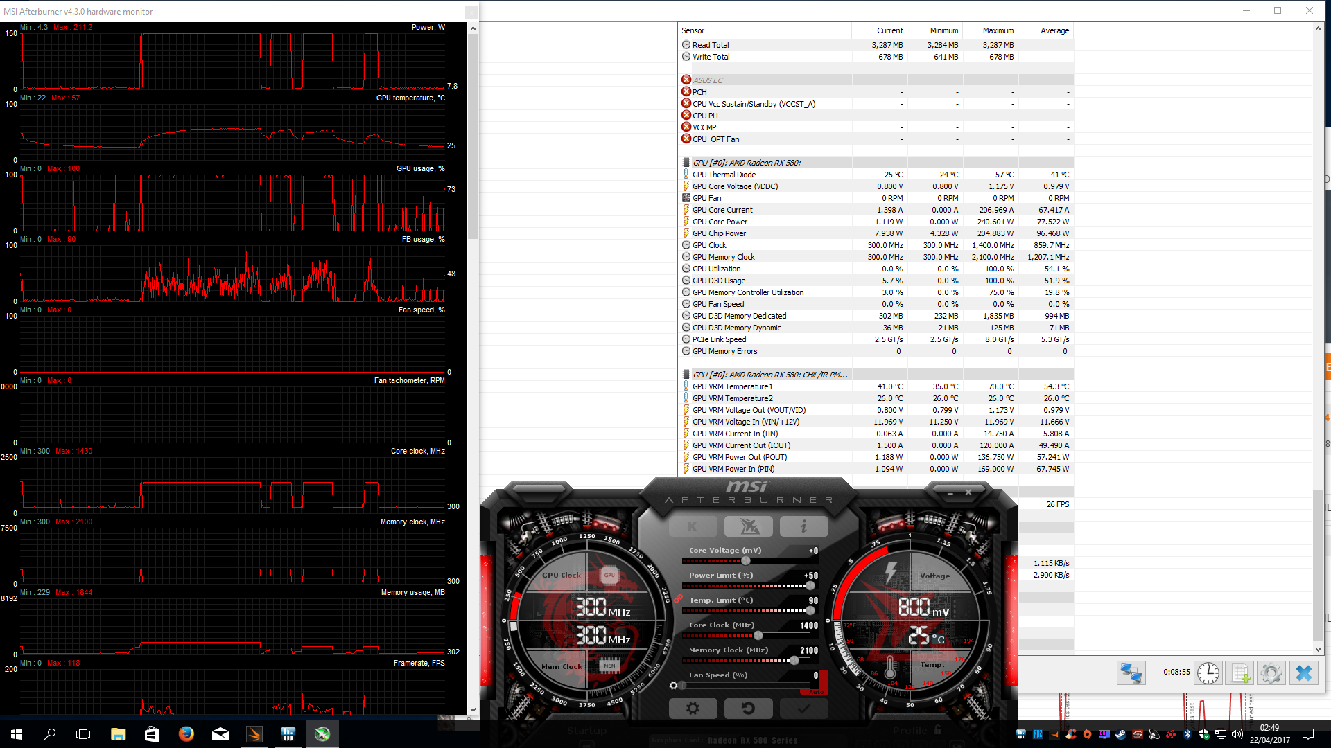Open Bluetooth icon in system tray

click(1187, 734)
